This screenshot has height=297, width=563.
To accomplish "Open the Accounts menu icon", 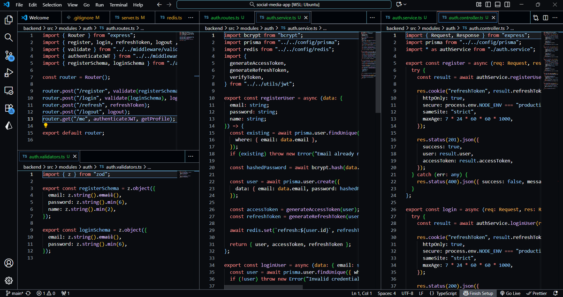I will click(x=8, y=263).
